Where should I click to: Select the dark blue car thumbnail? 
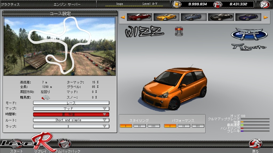pos(248,17)
